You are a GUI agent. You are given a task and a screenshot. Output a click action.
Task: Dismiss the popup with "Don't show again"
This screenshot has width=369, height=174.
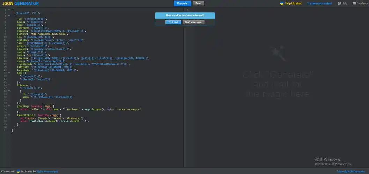tap(193, 22)
